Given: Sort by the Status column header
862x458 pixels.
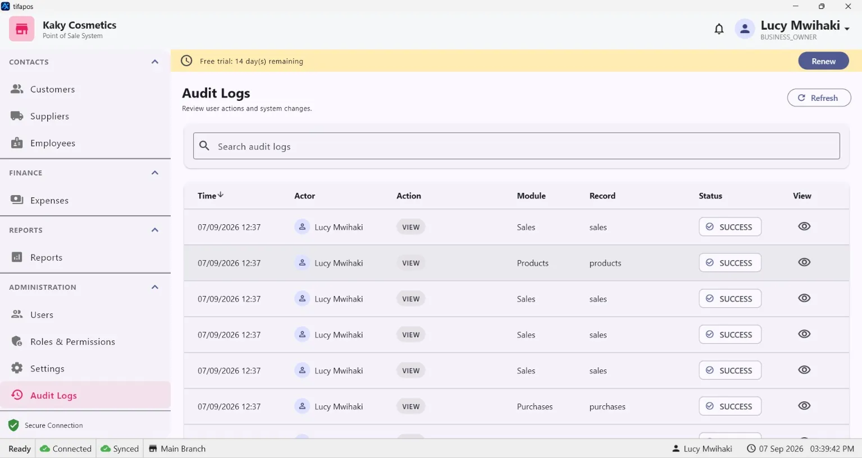Looking at the screenshot, I should tap(710, 196).
